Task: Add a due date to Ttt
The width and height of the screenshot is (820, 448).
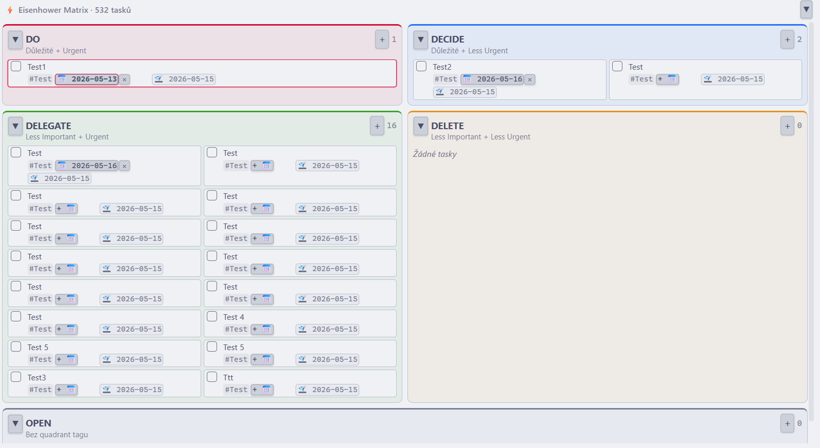Action: pos(262,390)
